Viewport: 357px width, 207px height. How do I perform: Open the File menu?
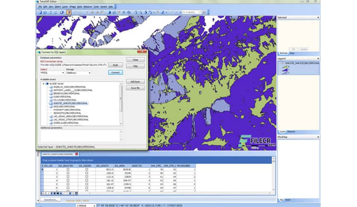pos(40,7)
